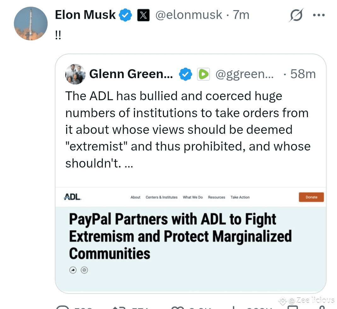Click the ADL logo
This screenshot has height=309, width=337.
pos(73,197)
